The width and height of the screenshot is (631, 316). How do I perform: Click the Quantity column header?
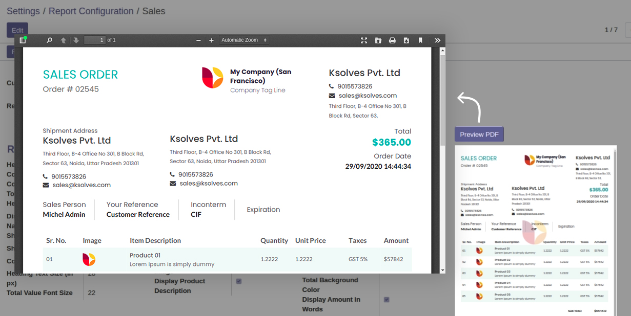tap(274, 240)
